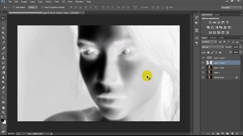Click the Create new group folder icon

(227, 134)
